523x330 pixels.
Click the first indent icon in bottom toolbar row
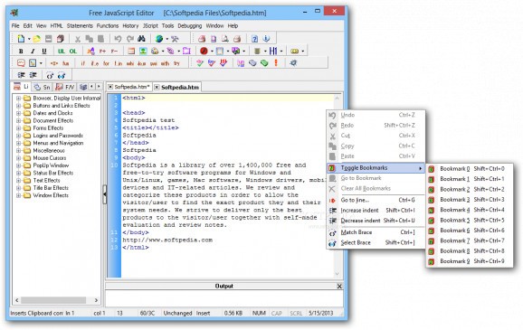[x=22, y=75]
